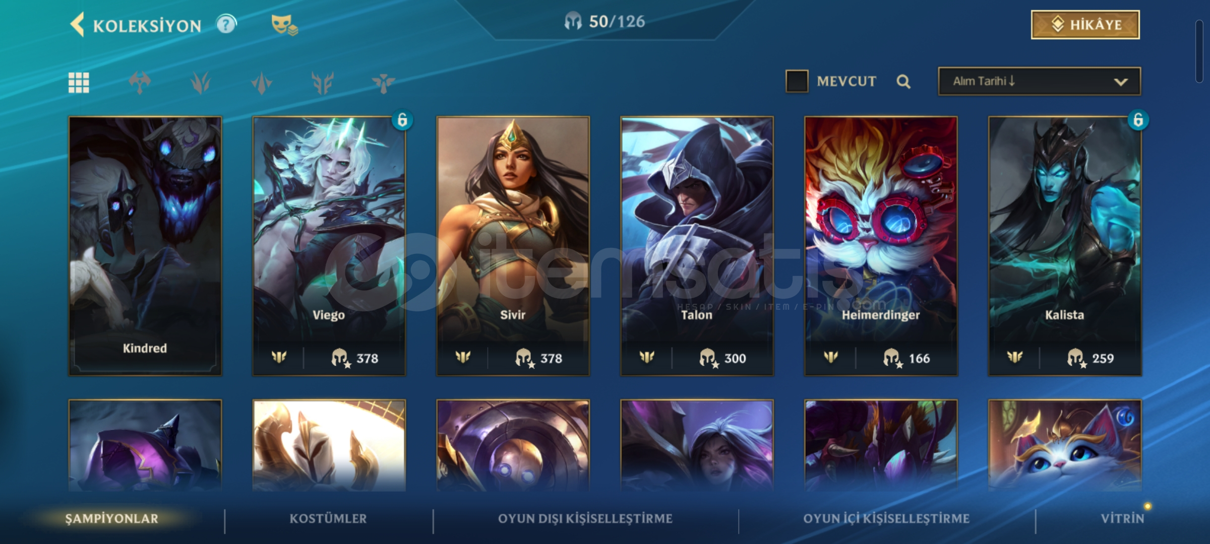Select the Talon champion card

click(x=697, y=246)
